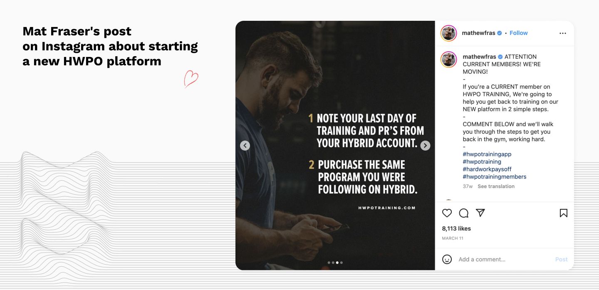
Task: Click mathewfras profile avatar in header
Action: pyautogui.click(x=448, y=33)
